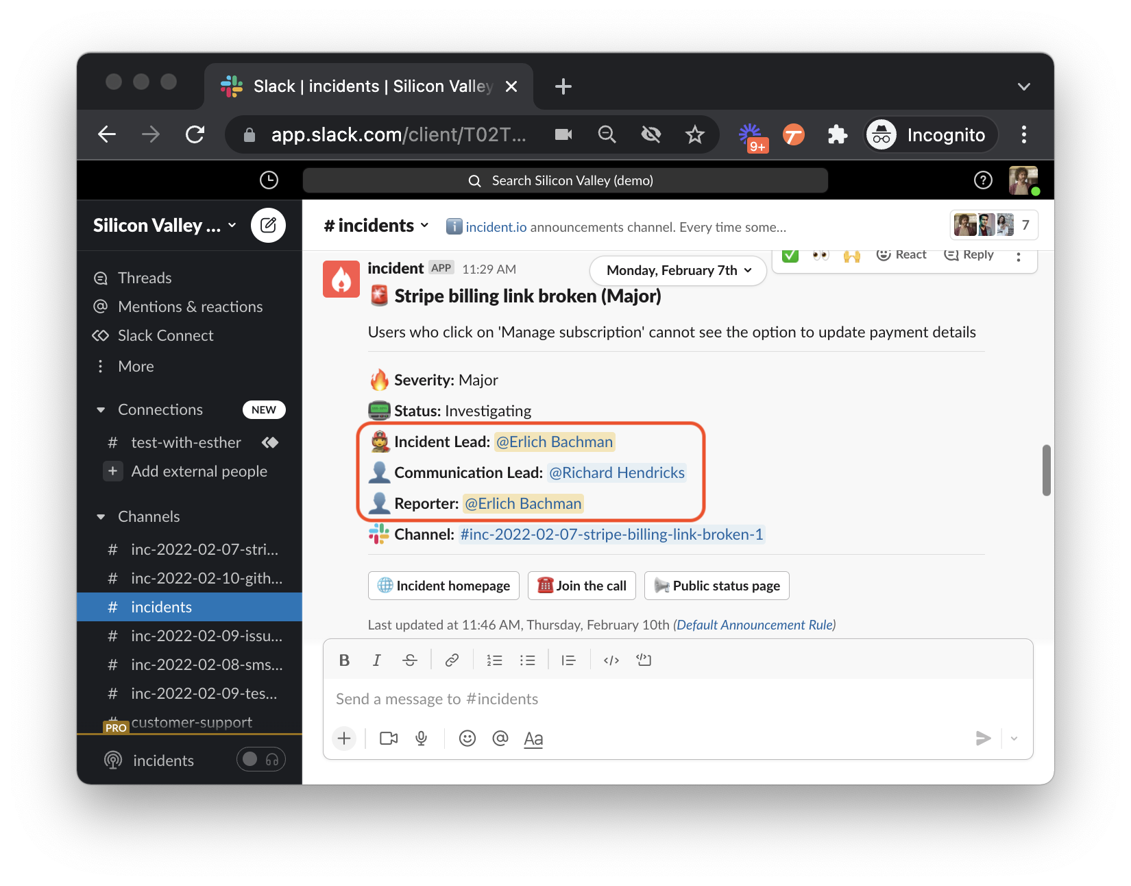The width and height of the screenshot is (1131, 886).
Task: Click the message list scrollbar
Action: coord(1046,470)
